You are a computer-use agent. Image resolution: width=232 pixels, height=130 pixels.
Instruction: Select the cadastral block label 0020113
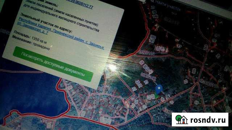click(147, 52)
